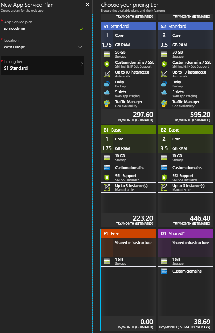
Task: Choose the B2 Basic tier header
Action: pos(185,130)
